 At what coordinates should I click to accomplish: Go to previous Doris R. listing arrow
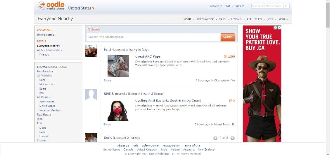tap(215, 138)
